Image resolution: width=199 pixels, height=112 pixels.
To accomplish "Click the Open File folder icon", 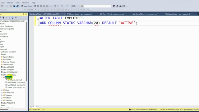I will click(x=11, y=6).
